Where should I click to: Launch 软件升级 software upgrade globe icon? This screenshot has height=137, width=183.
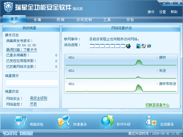tap(107, 120)
